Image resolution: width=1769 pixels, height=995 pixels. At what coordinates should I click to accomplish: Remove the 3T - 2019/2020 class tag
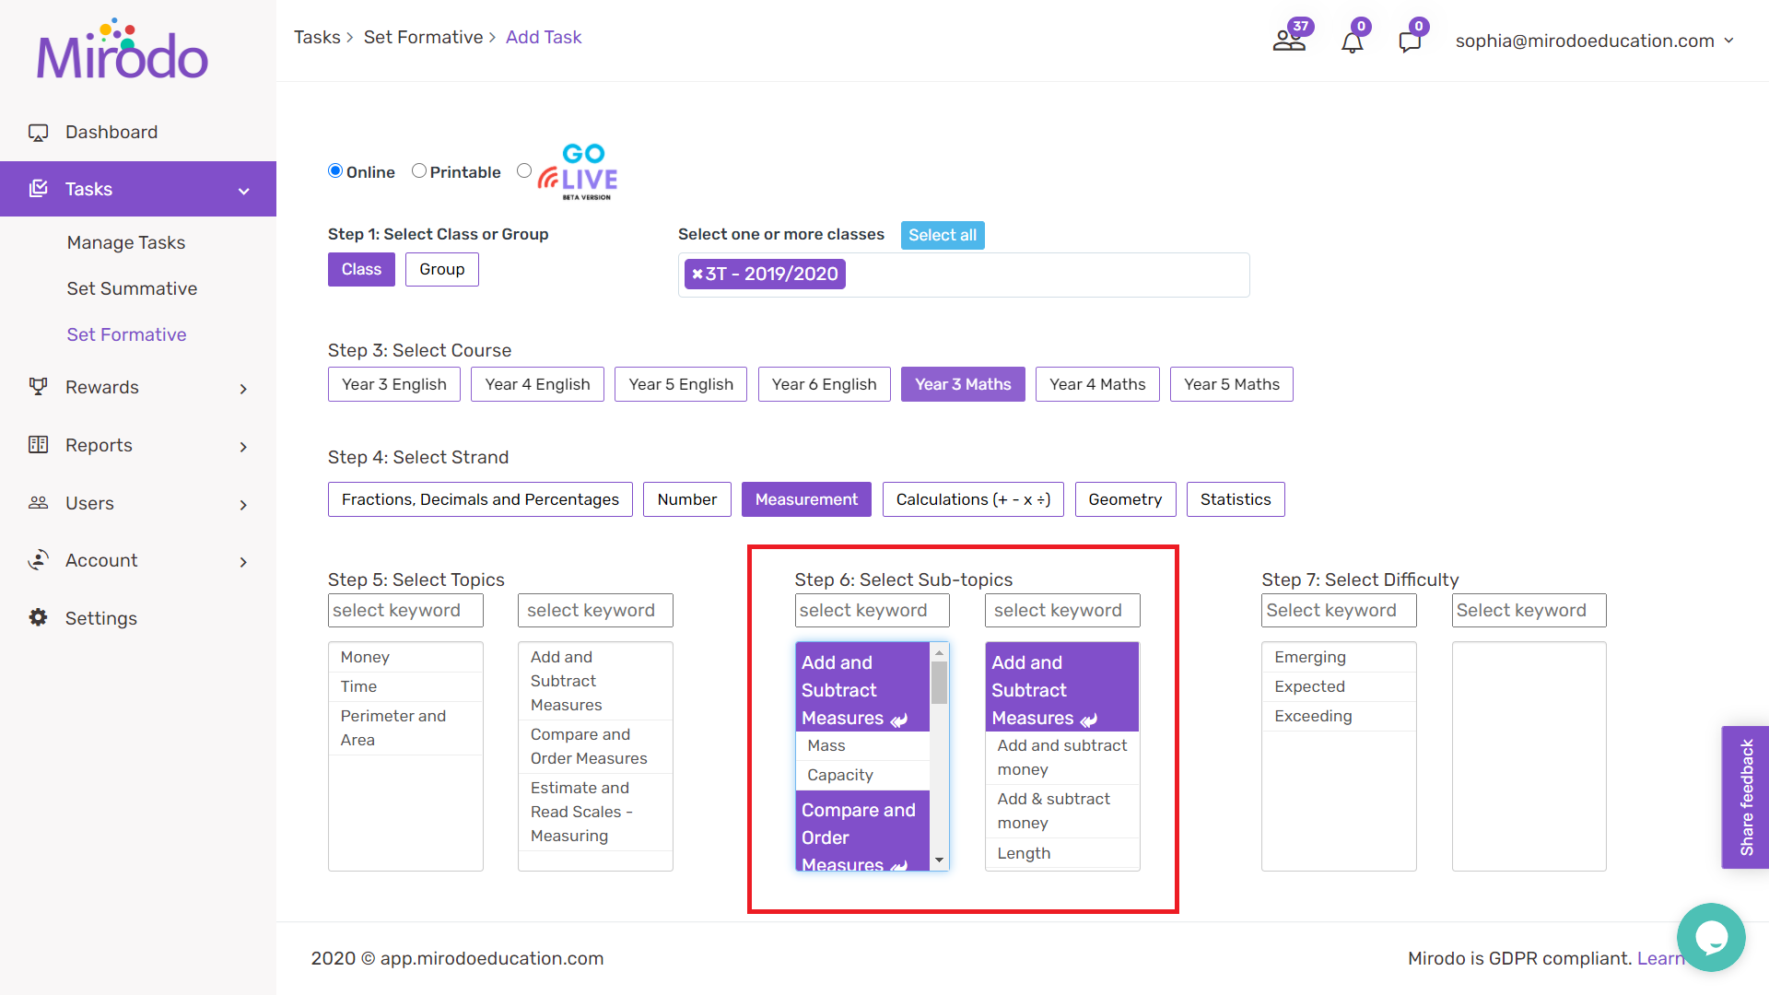click(697, 274)
